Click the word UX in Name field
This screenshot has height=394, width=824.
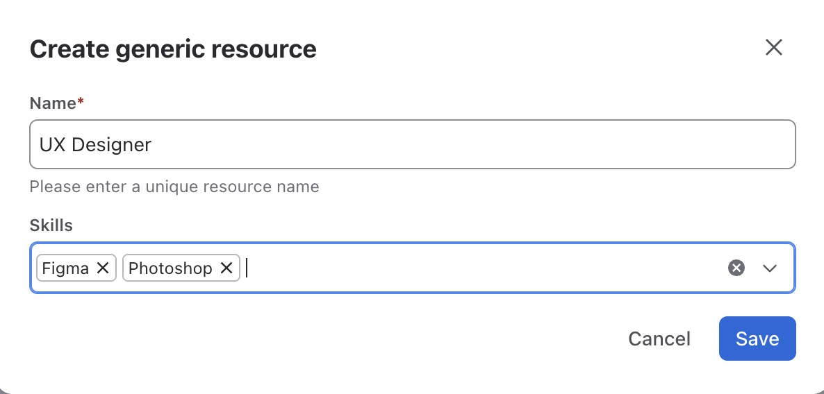[53, 145]
